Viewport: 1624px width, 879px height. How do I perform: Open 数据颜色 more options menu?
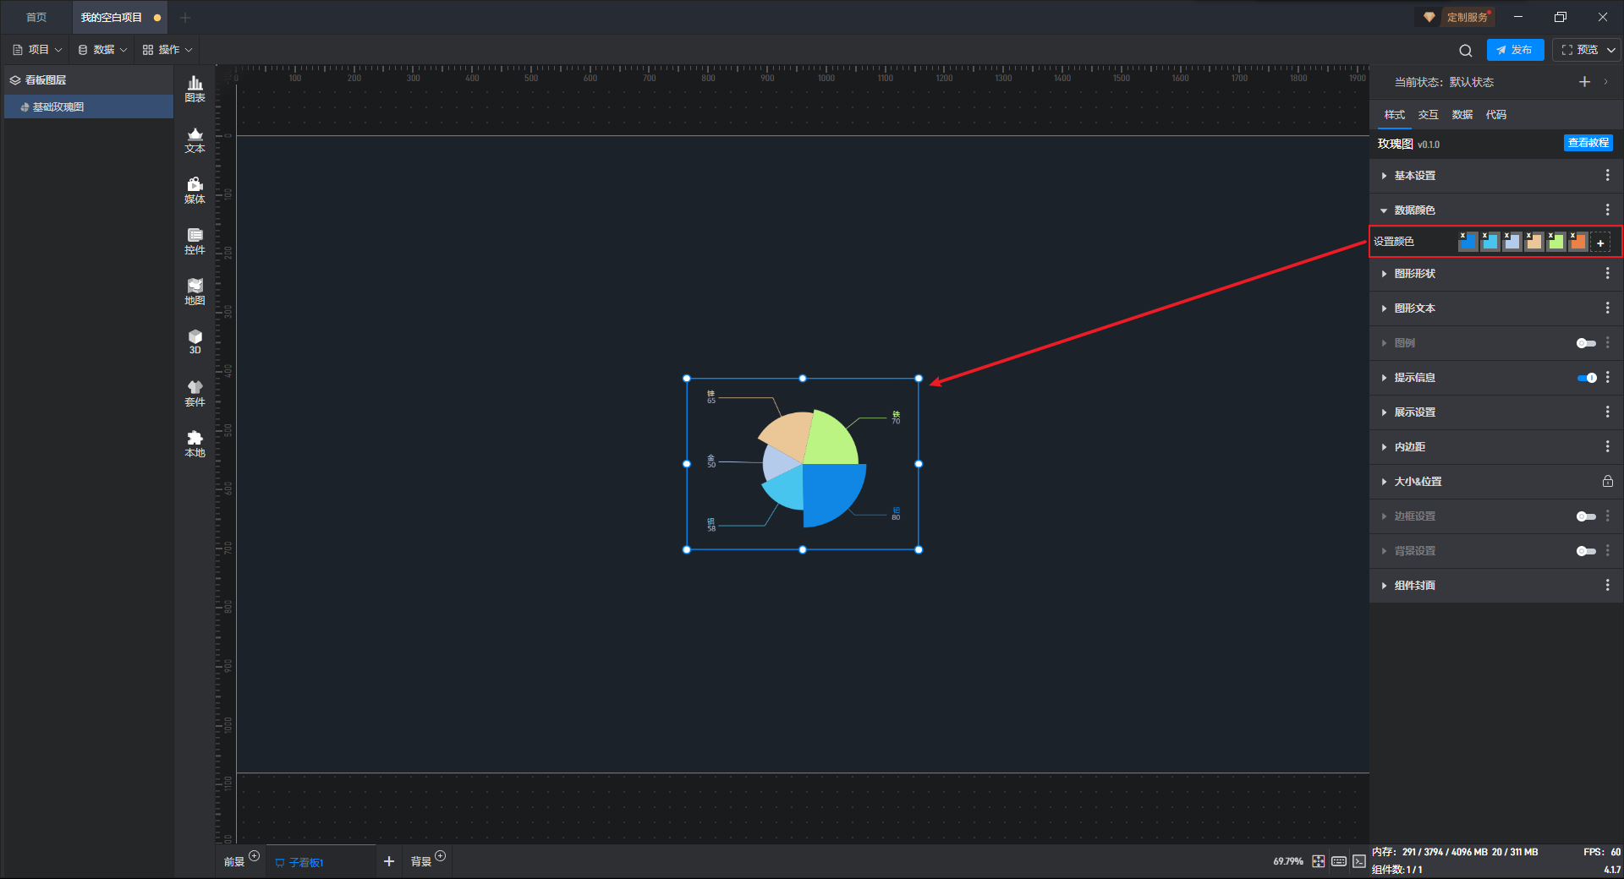pos(1608,210)
